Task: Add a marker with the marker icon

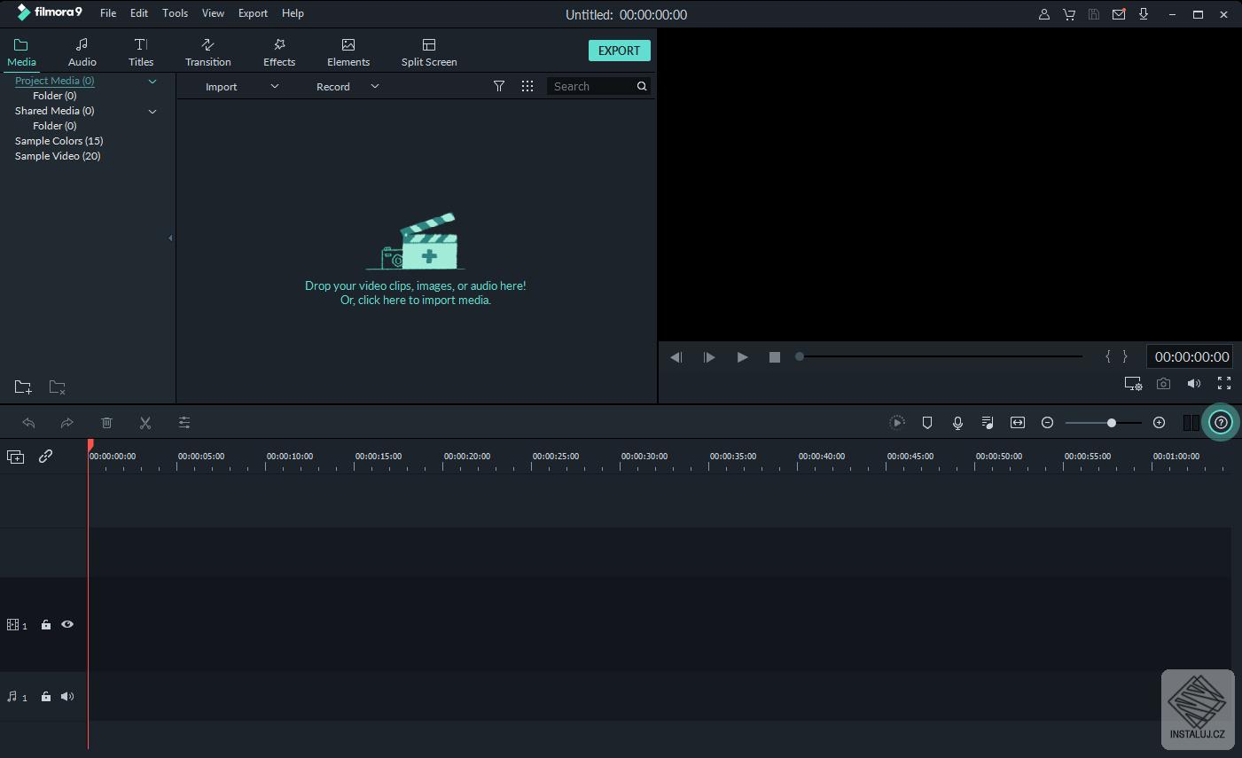Action: (927, 423)
